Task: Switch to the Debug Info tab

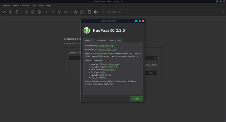Action: click(115, 40)
